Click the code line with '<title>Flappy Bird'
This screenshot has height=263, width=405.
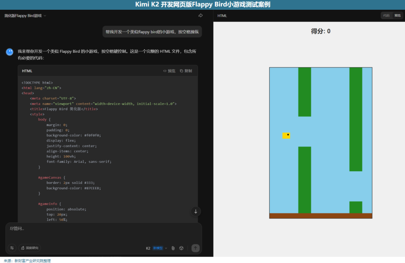[x=64, y=109]
